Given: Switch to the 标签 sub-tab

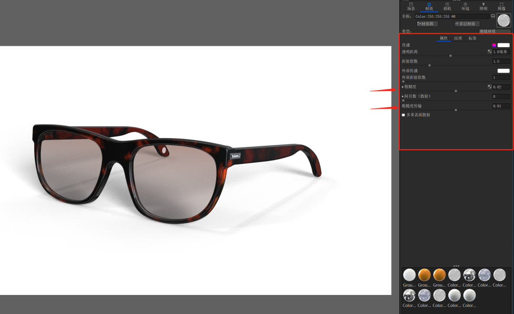Looking at the screenshot, I should click(473, 39).
